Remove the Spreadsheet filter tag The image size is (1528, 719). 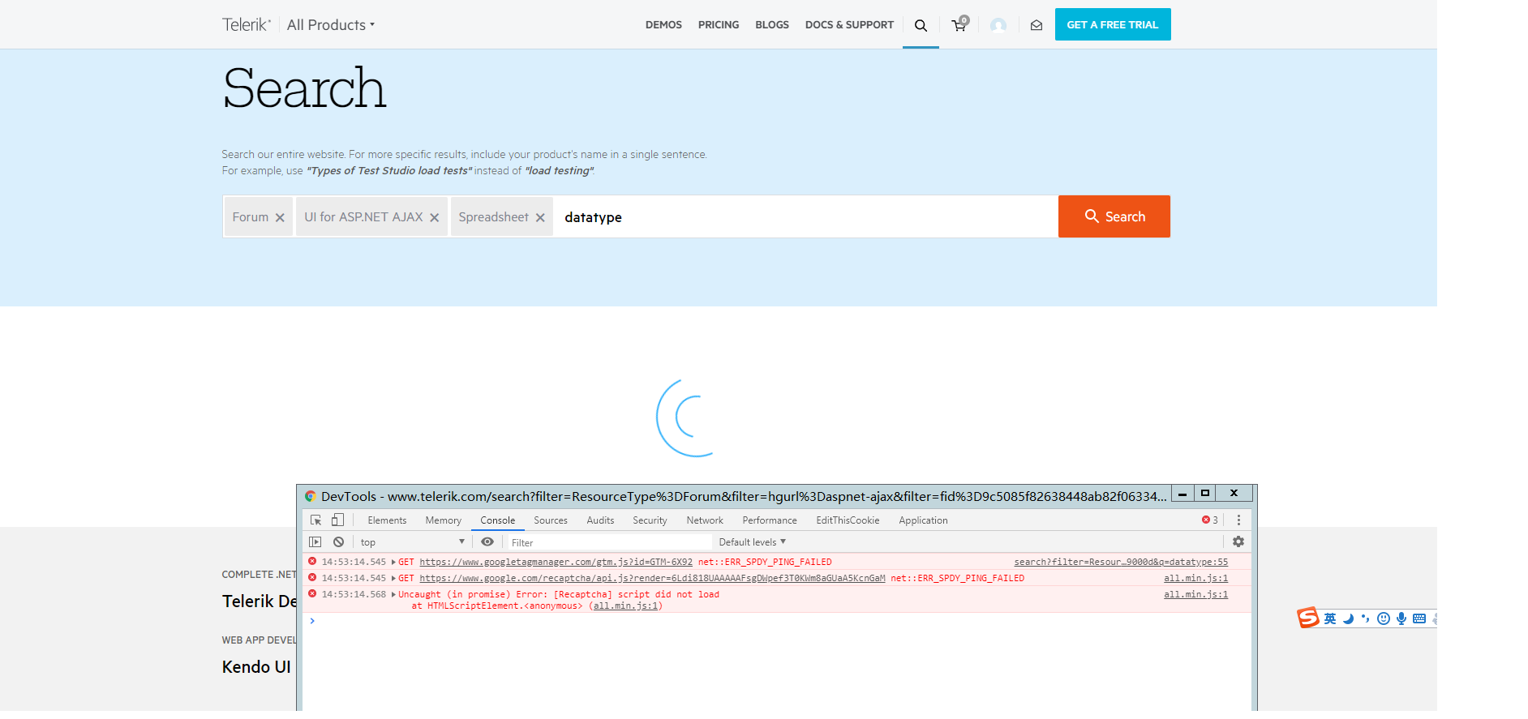click(x=540, y=217)
